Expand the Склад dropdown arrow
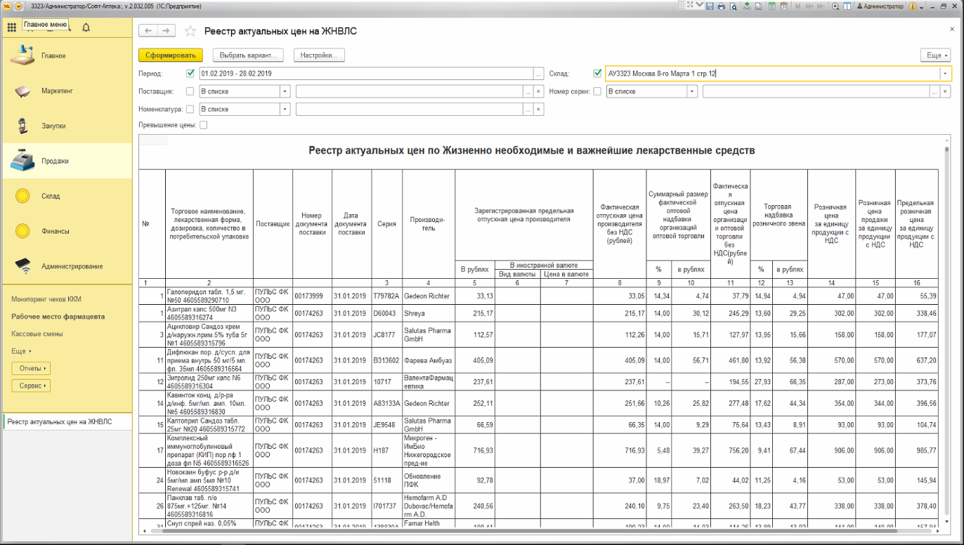Image resolution: width=964 pixels, height=545 pixels. tap(945, 73)
